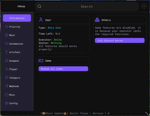
Task: Click the Config gear icon
Action: pos(7,103)
